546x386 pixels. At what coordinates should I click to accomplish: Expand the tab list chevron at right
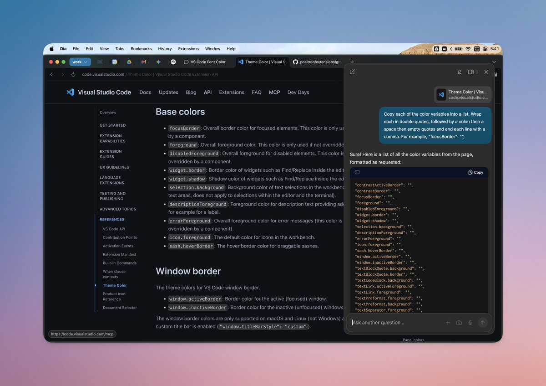(494, 62)
